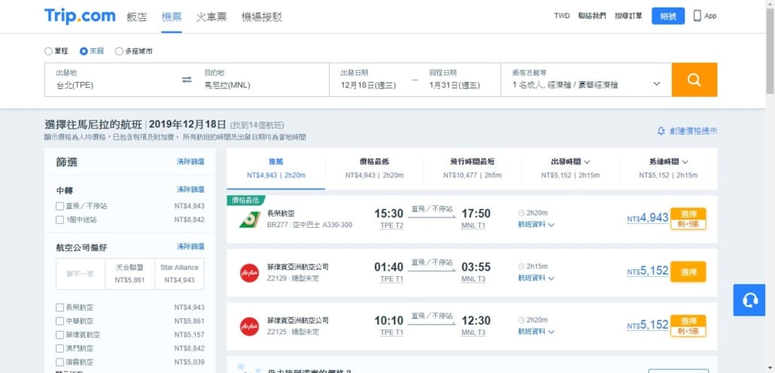Check the 宿霧航空 airline filter
Image resolution: width=775 pixels, height=373 pixels.
[59, 362]
